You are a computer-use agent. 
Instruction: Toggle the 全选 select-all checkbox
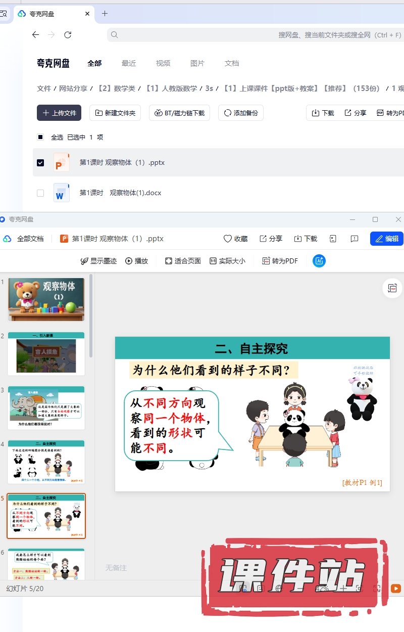tap(40, 137)
